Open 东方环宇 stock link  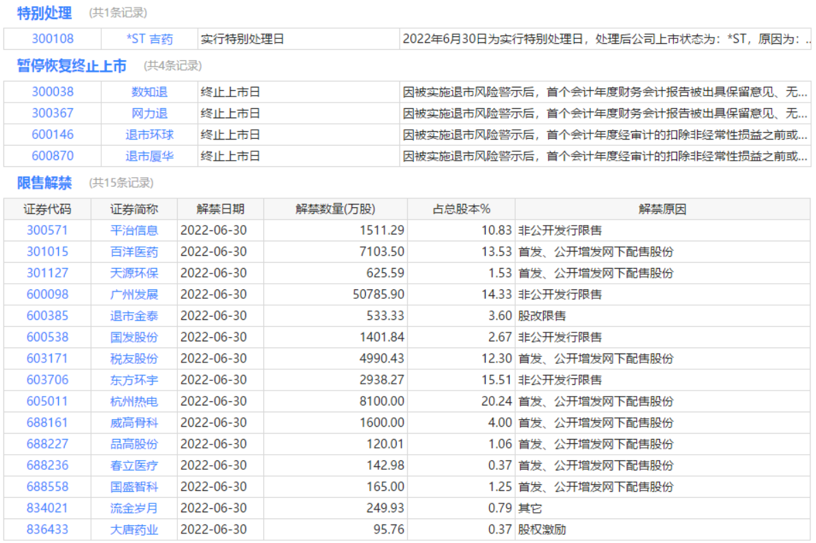(134, 380)
